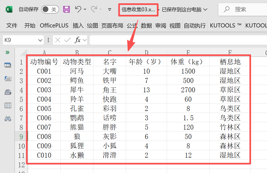Select the printer icon in the left sidebar
The height and width of the screenshot is (173, 267).
tap(7, 92)
